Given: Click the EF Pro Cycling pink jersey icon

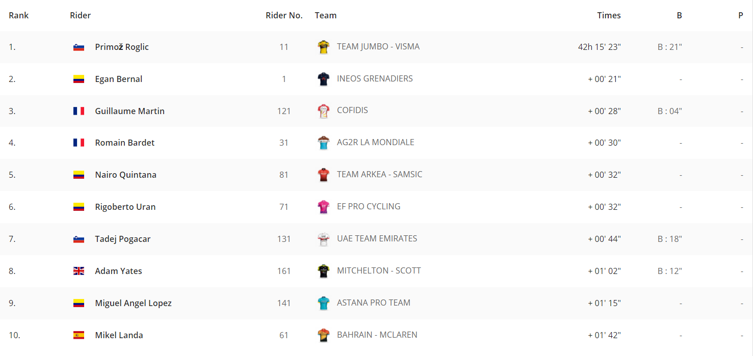Looking at the screenshot, I should point(323,207).
